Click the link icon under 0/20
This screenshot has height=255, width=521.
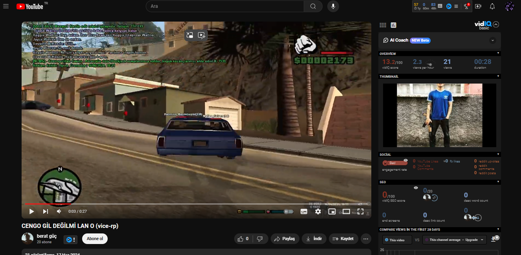tap(435, 198)
